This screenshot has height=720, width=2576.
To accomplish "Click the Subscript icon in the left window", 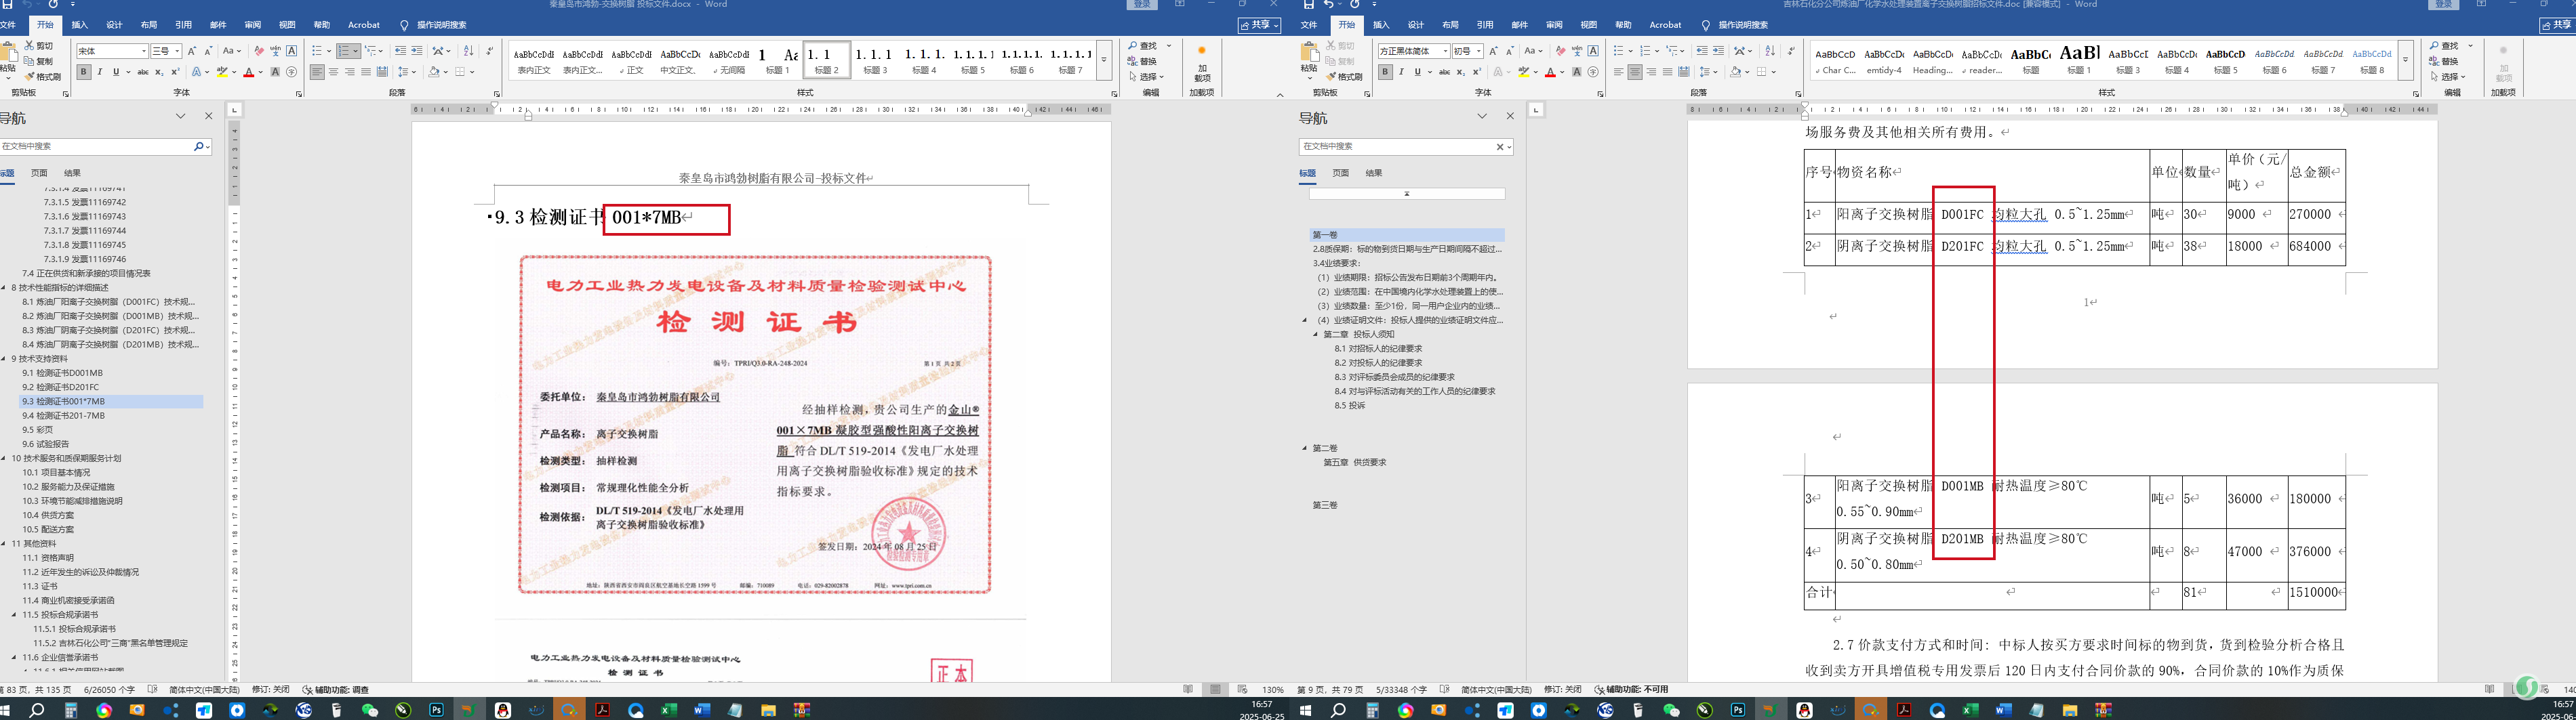I will point(159,72).
